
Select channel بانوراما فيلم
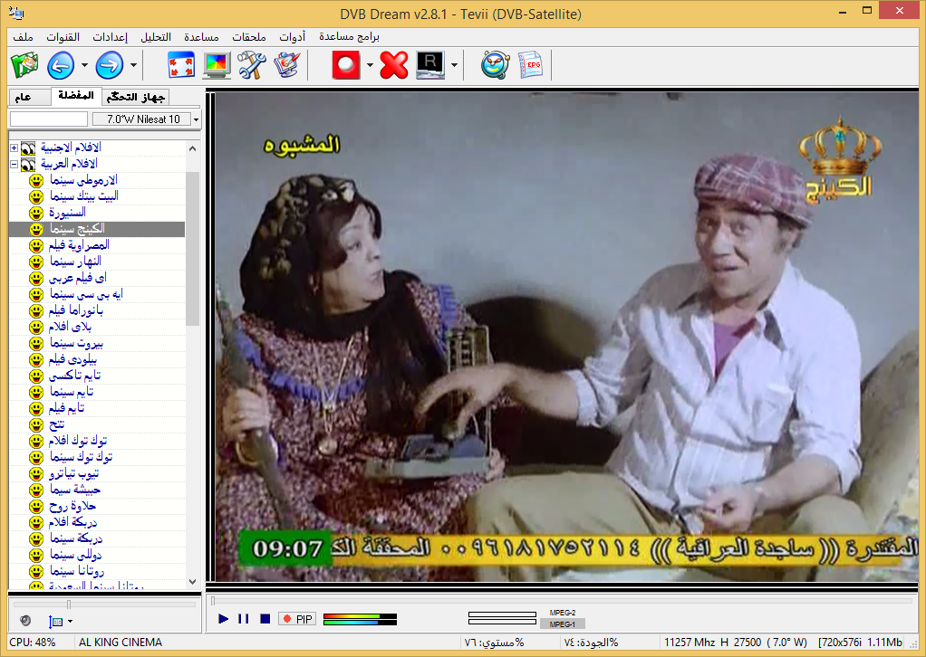coord(76,310)
